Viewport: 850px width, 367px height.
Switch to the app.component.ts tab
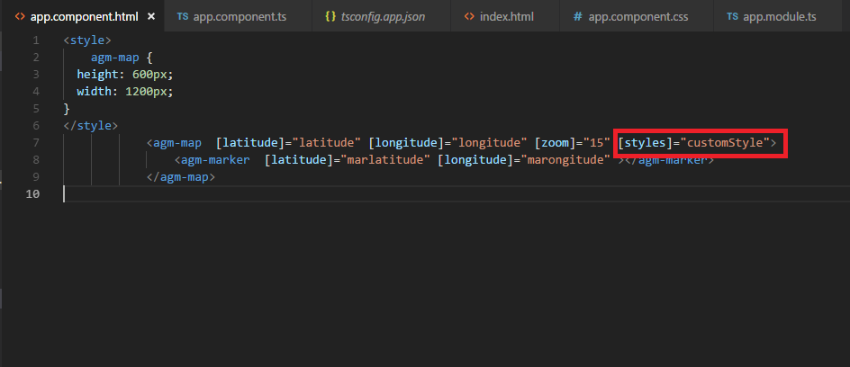click(237, 16)
